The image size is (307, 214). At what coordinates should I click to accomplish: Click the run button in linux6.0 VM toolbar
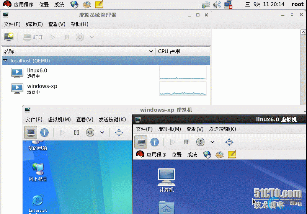pos(173,142)
